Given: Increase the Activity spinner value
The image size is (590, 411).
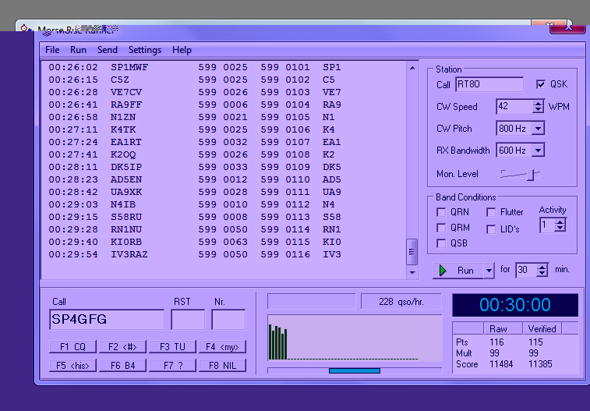Looking at the screenshot, I should coord(560,221).
